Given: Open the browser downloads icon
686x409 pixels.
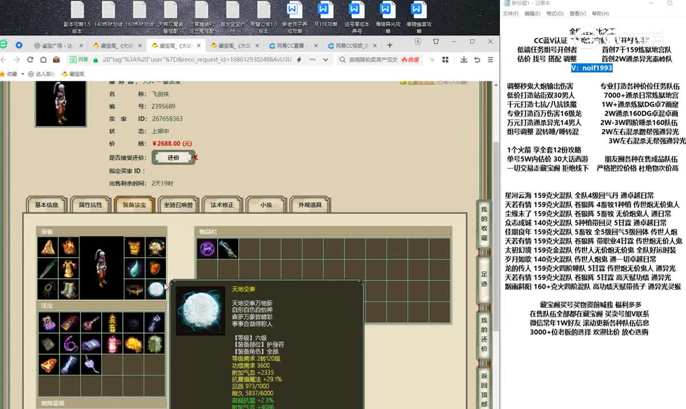Looking at the screenshot, I should (464, 60).
